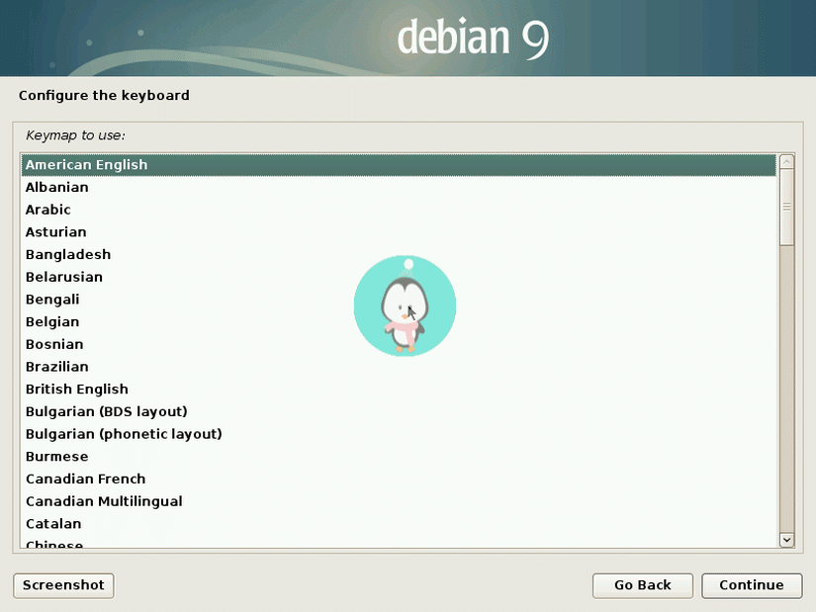Click Continue to confirm keymap choice
816x612 pixels.
click(x=751, y=585)
